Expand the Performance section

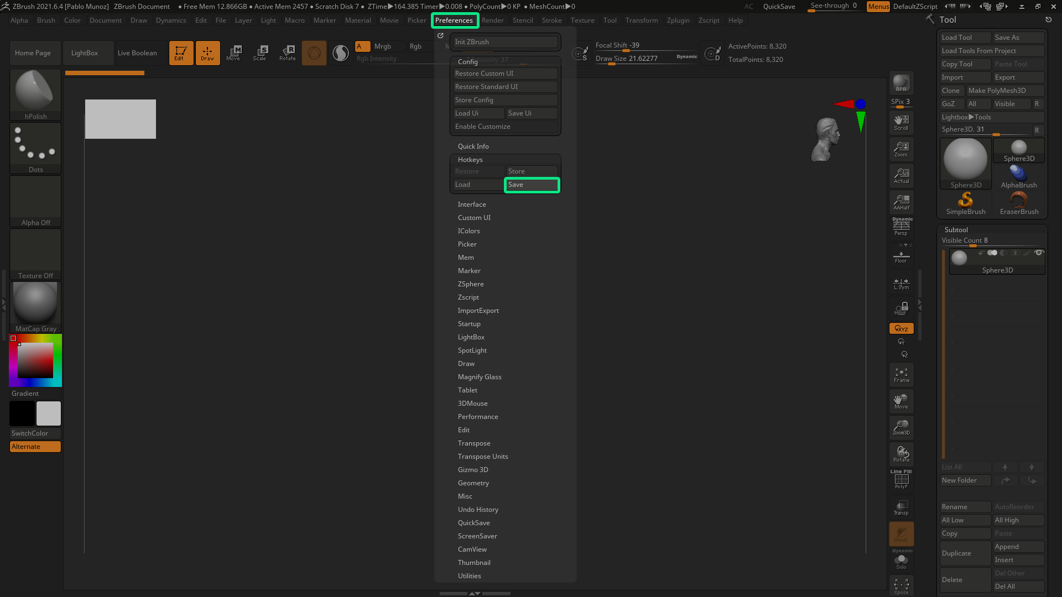coord(478,417)
